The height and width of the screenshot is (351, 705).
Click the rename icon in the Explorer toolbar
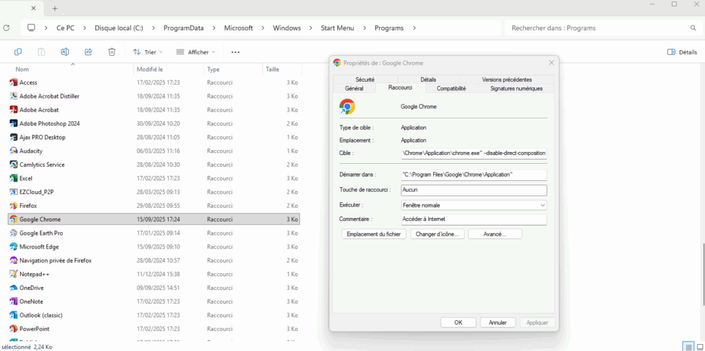[65, 52]
